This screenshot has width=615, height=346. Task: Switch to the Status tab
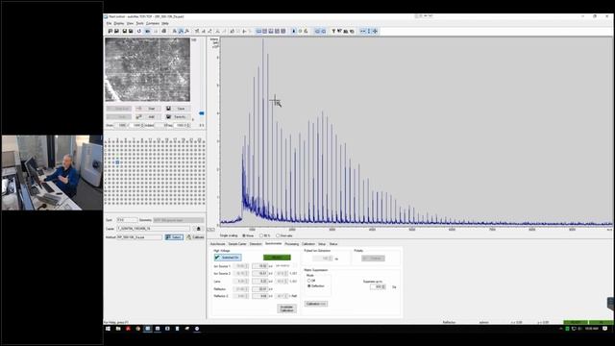(333, 244)
